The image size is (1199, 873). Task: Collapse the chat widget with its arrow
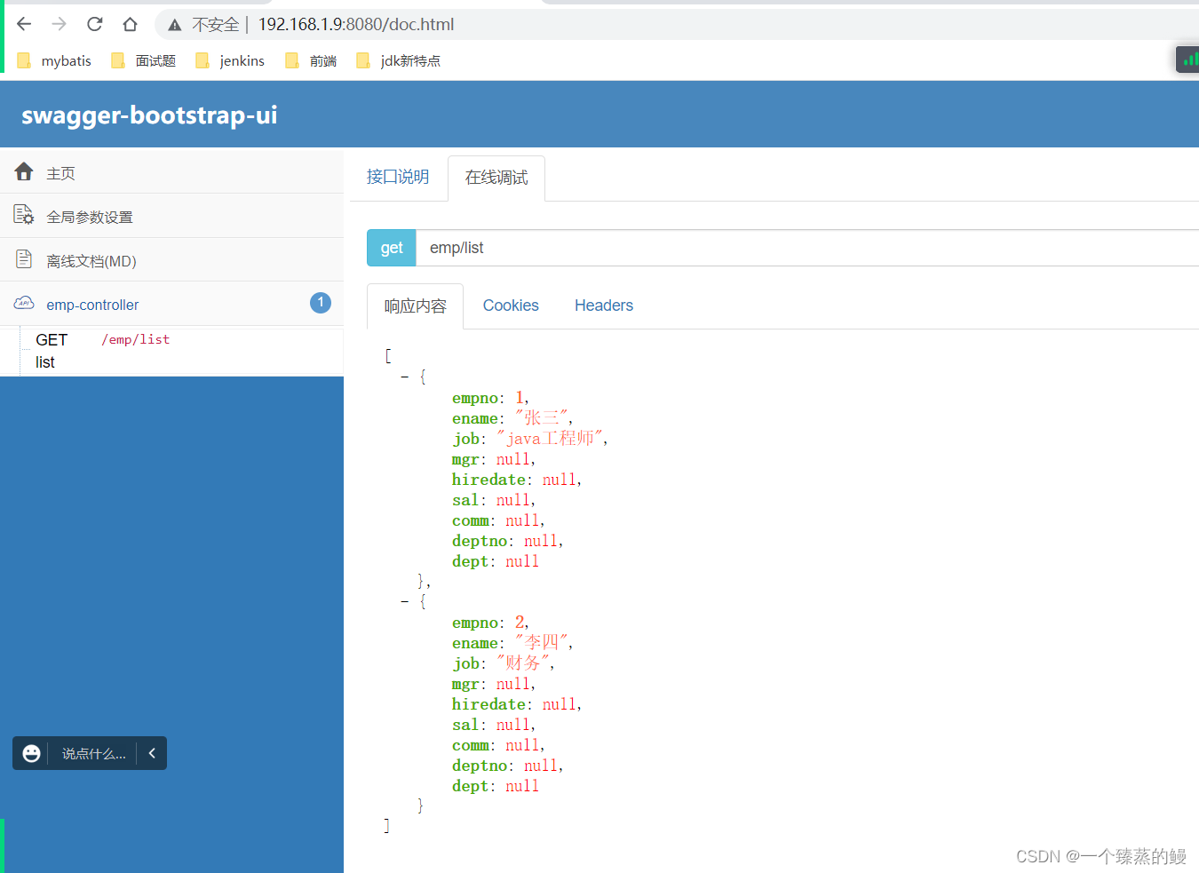tap(151, 753)
